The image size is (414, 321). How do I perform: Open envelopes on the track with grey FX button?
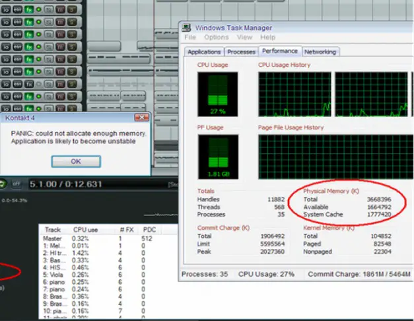pos(17,84)
